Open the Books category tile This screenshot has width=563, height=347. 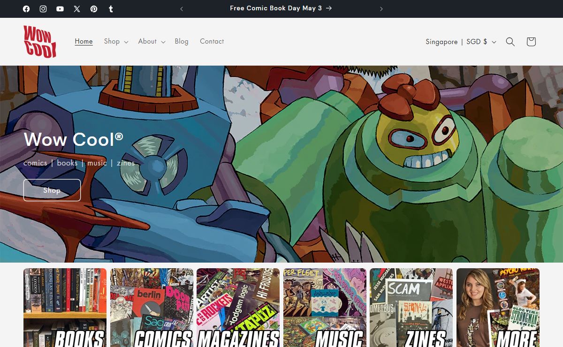click(65, 308)
